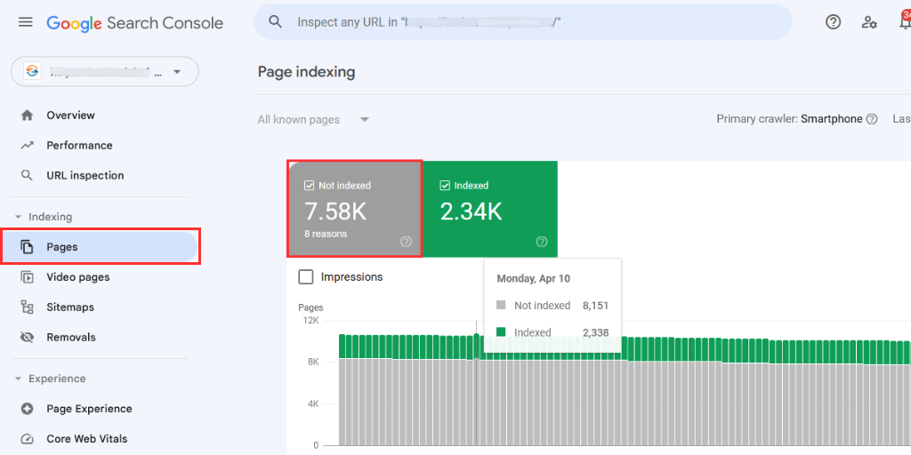
Task: Click the Overview home icon
Action: pyautogui.click(x=27, y=115)
